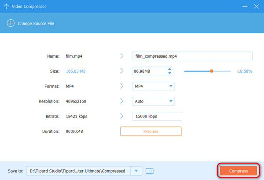Click the arrow icon in Name row
Viewport: 264px width, 180px height.
[x=122, y=56]
